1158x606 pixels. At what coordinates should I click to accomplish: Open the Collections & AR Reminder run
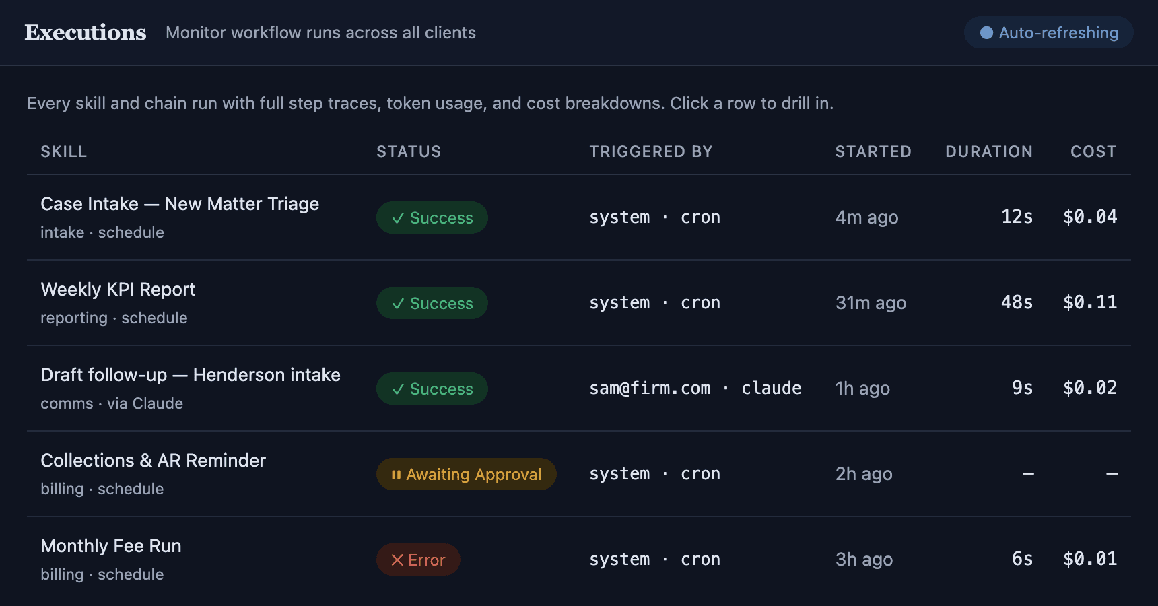579,474
